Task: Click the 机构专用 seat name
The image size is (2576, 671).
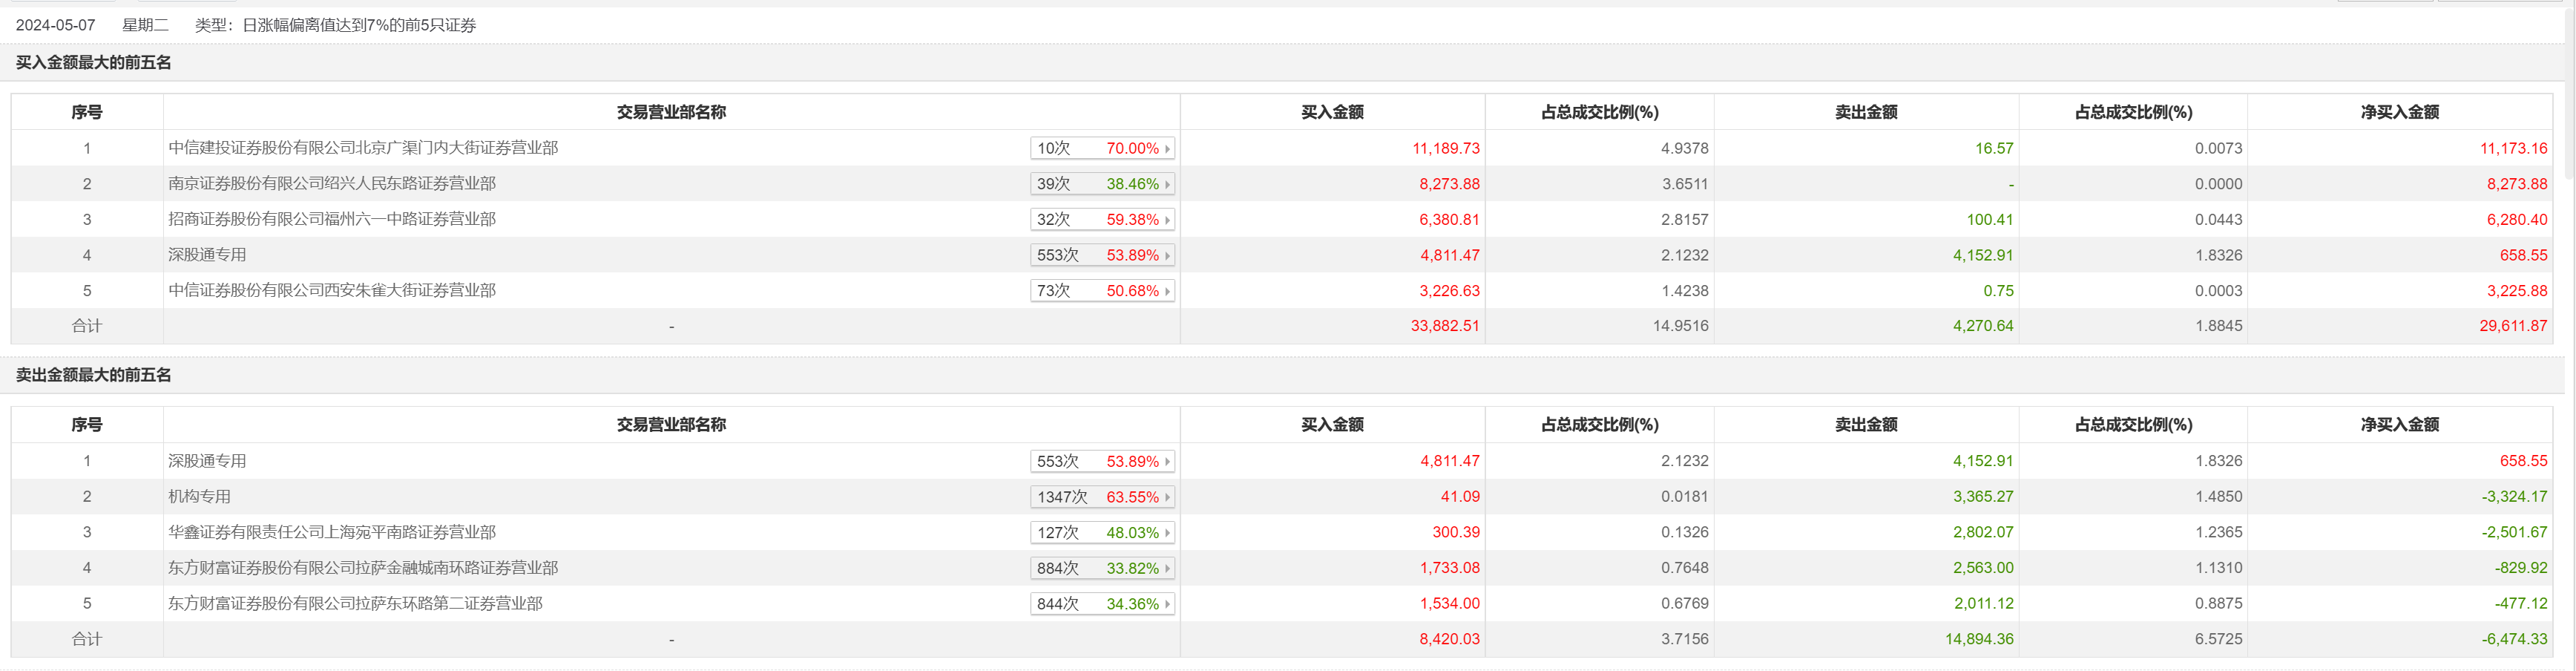Action: tap(200, 497)
